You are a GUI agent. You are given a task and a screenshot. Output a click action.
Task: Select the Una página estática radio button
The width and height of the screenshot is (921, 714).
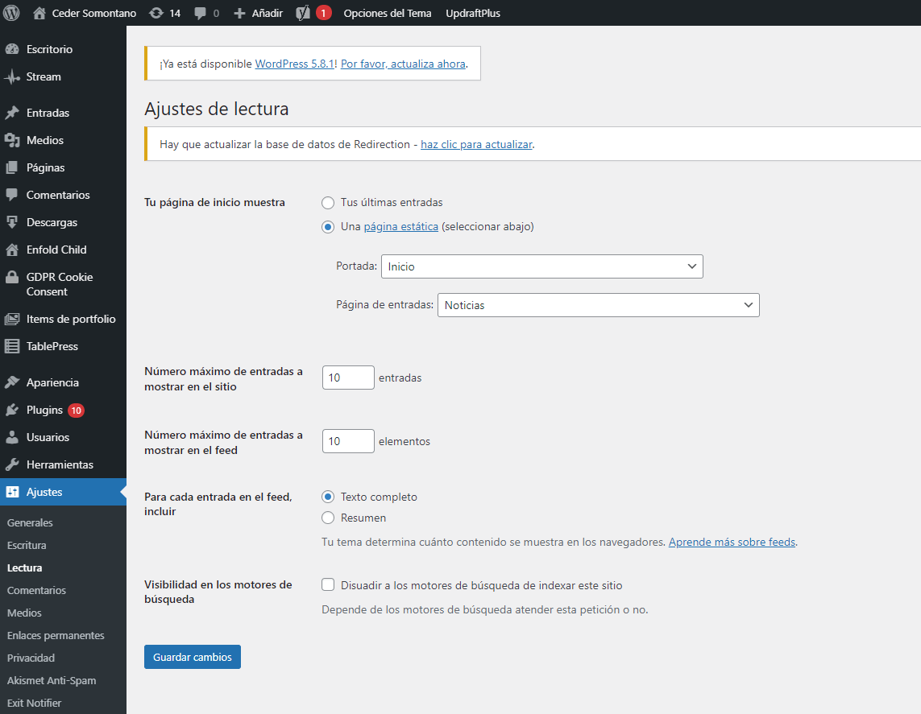328,226
